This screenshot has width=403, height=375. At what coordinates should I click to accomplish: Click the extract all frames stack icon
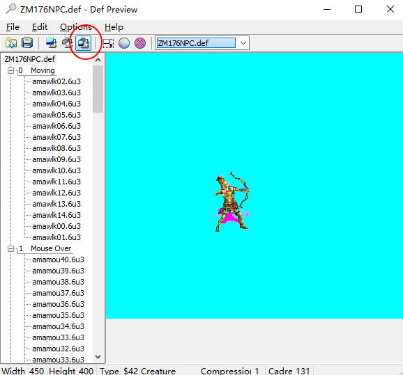[68, 43]
